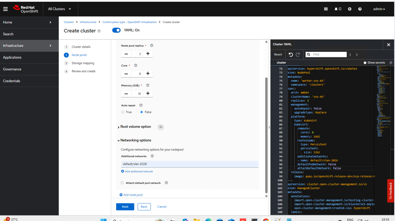Focus the Find field in YAML panel

tap(326, 55)
